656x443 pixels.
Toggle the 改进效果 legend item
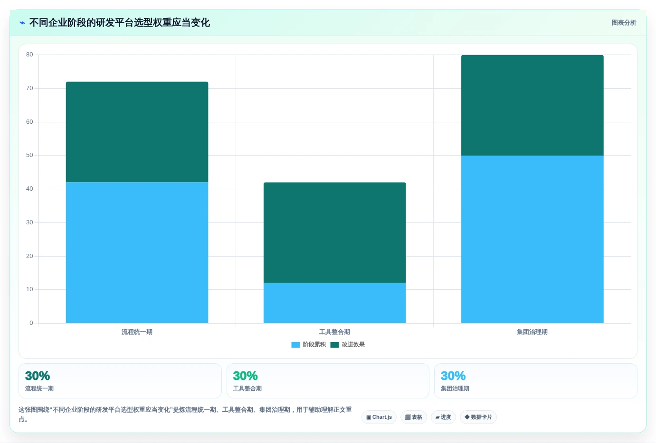(348, 345)
